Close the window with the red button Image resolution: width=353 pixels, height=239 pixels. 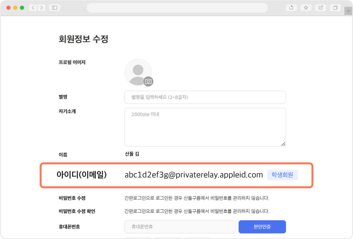click(x=9, y=8)
